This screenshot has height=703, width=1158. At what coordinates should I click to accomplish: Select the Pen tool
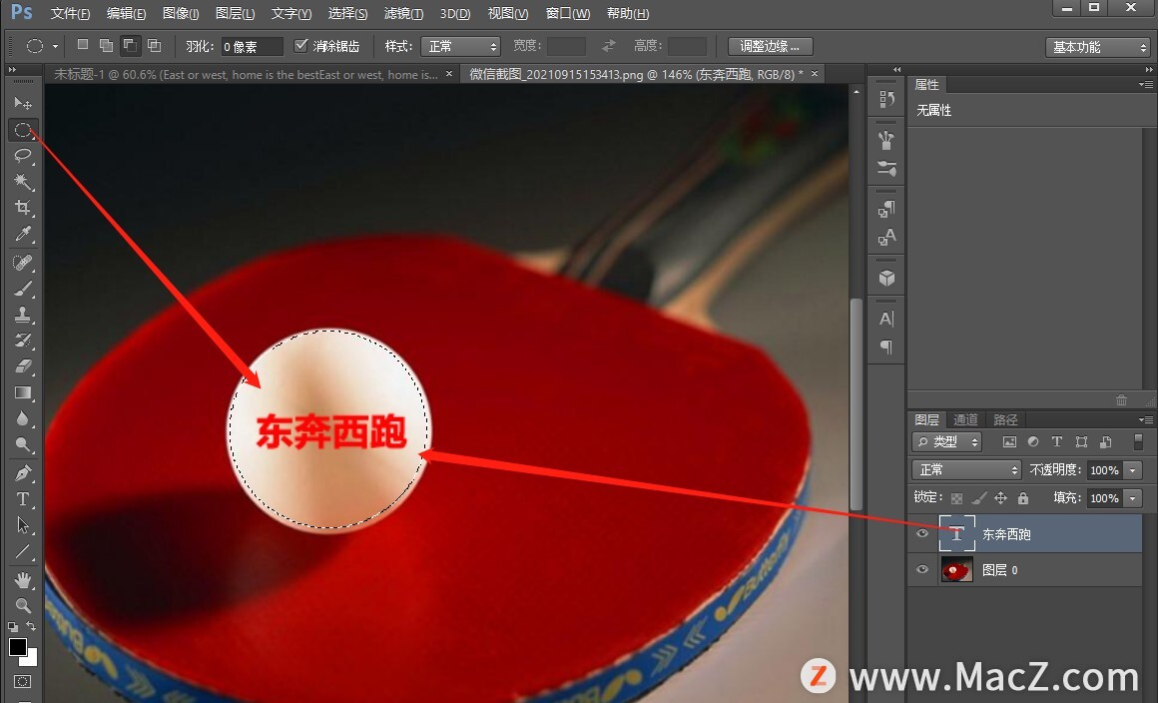tap(23, 472)
